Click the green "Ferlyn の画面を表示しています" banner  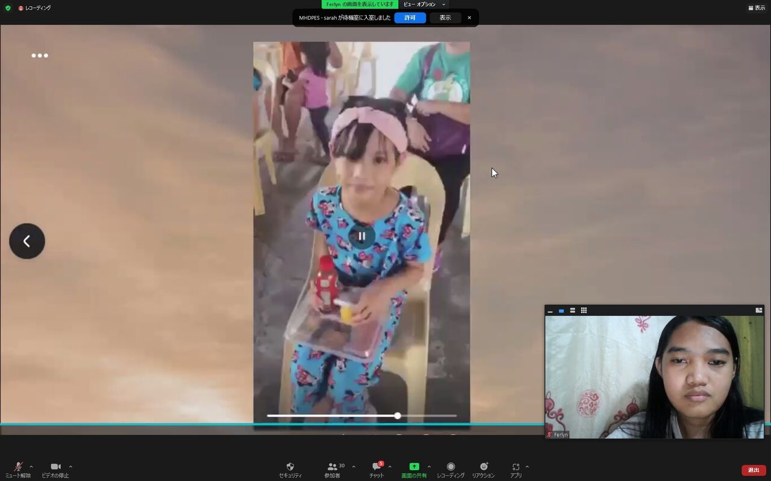[x=360, y=4]
